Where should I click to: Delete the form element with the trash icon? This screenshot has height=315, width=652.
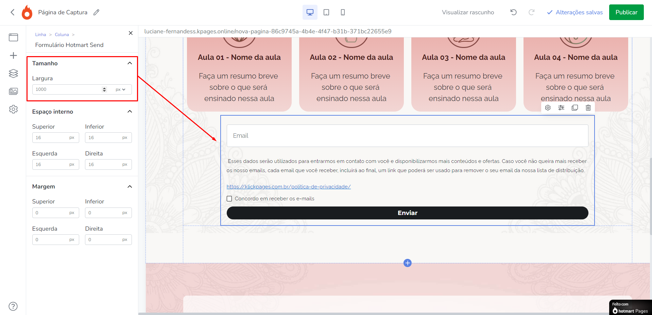click(588, 108)
